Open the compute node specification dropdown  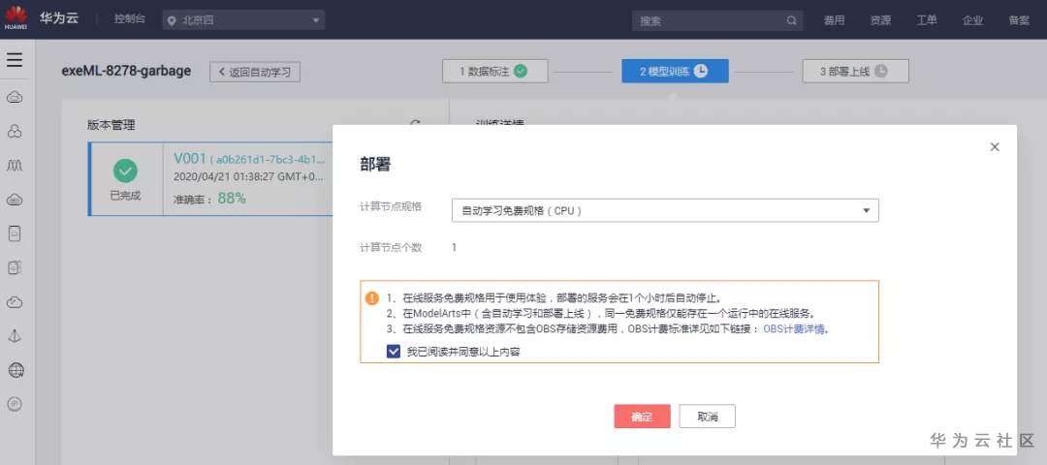(665, 210)
